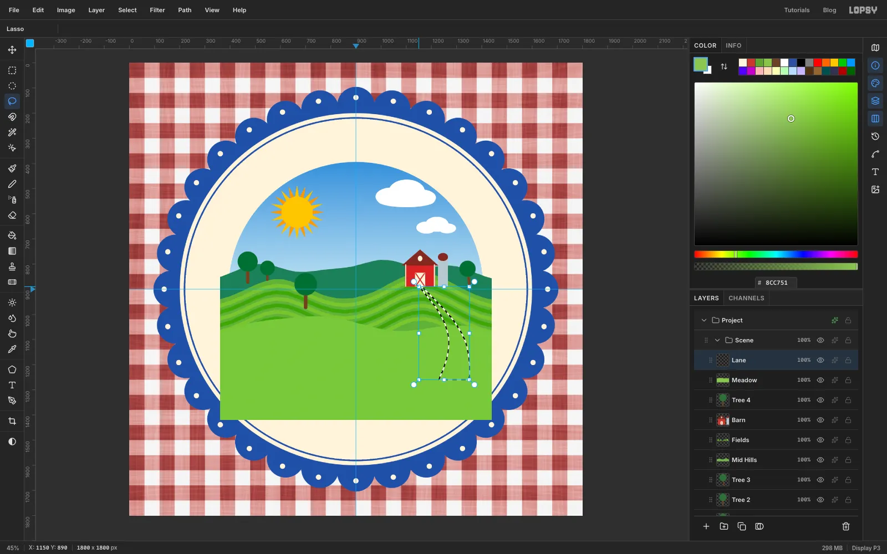
Task: Switch to the Channels tab
Action: tap(746, 298)
